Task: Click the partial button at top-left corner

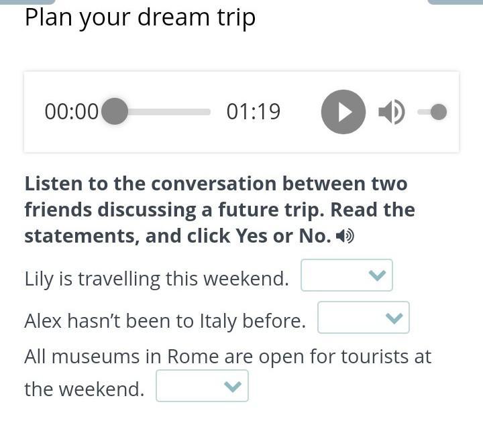Action: pyautogui.click(x=28, y=2)
